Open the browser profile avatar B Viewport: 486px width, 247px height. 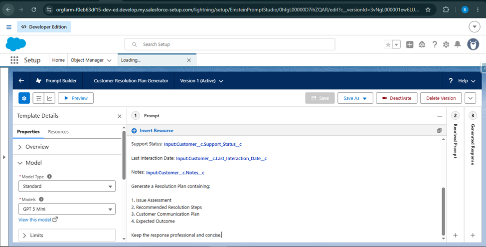[x=465, y=9]
